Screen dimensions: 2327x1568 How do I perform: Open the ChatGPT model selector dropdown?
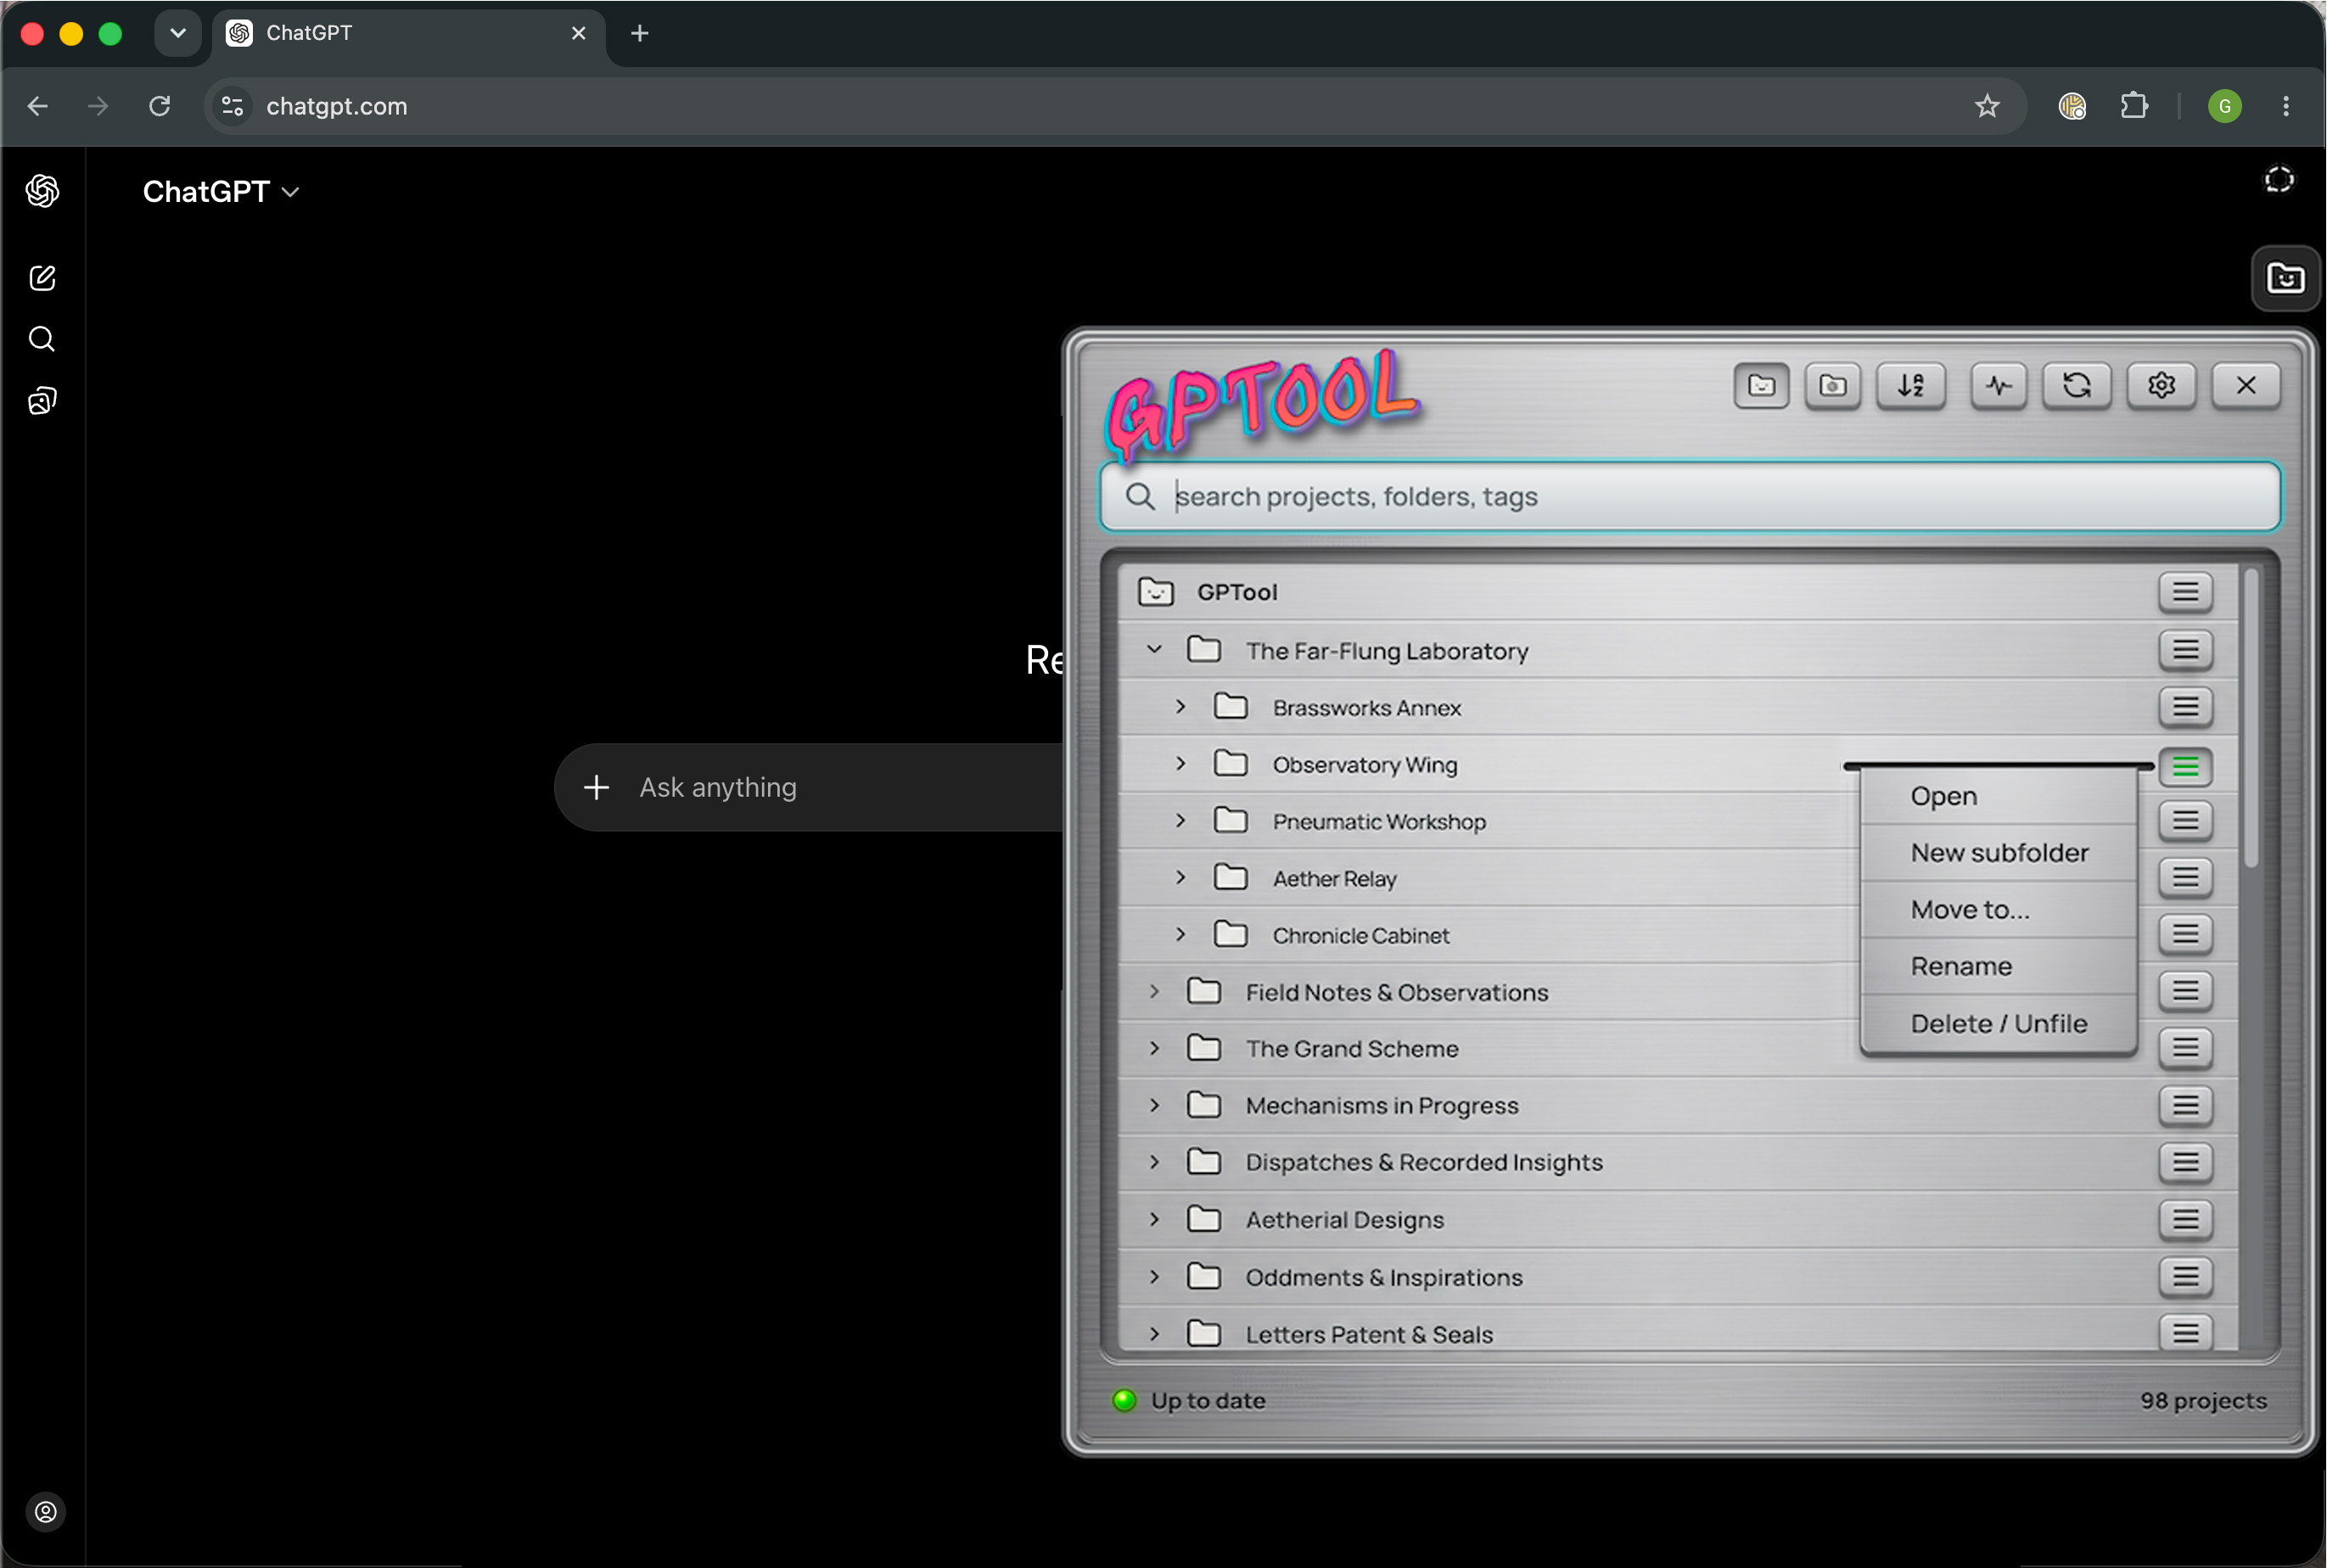click(x=220, y=191)
